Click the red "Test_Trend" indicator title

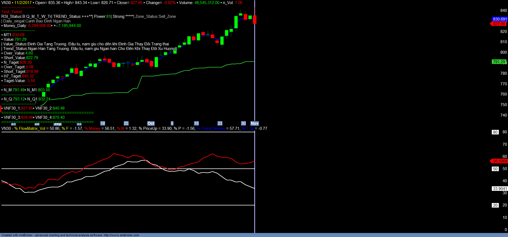point(12,12)
